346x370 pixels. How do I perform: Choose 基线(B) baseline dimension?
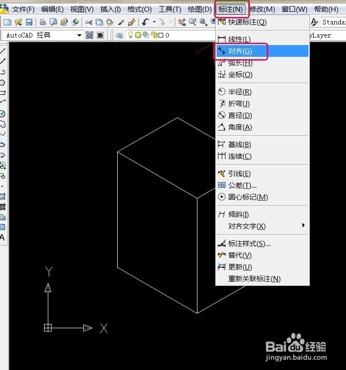pyautogui.click(x=263, y=145)
